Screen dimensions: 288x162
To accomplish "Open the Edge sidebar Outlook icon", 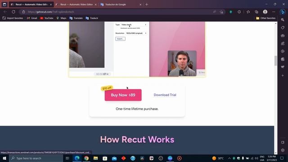I will [x=283, y=59].
